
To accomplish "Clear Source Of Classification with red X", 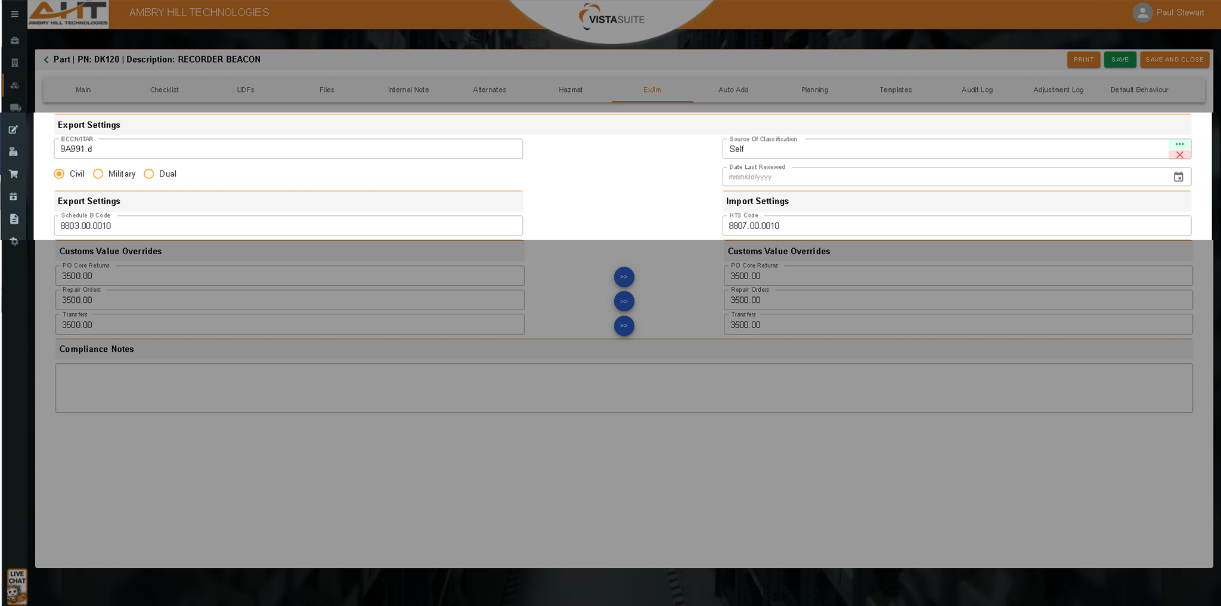I will coord(1179,154).
